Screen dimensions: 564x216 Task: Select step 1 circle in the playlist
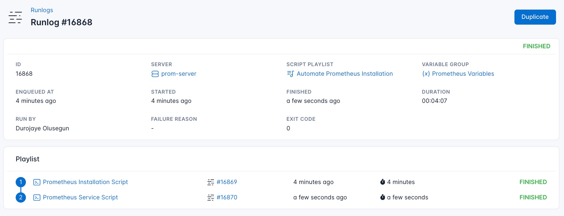[21, 182]
